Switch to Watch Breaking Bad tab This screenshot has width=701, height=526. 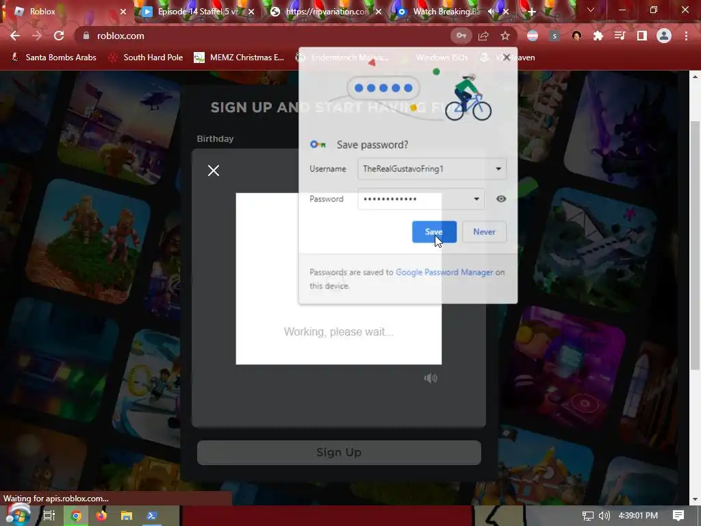click(x=446, y=12)
